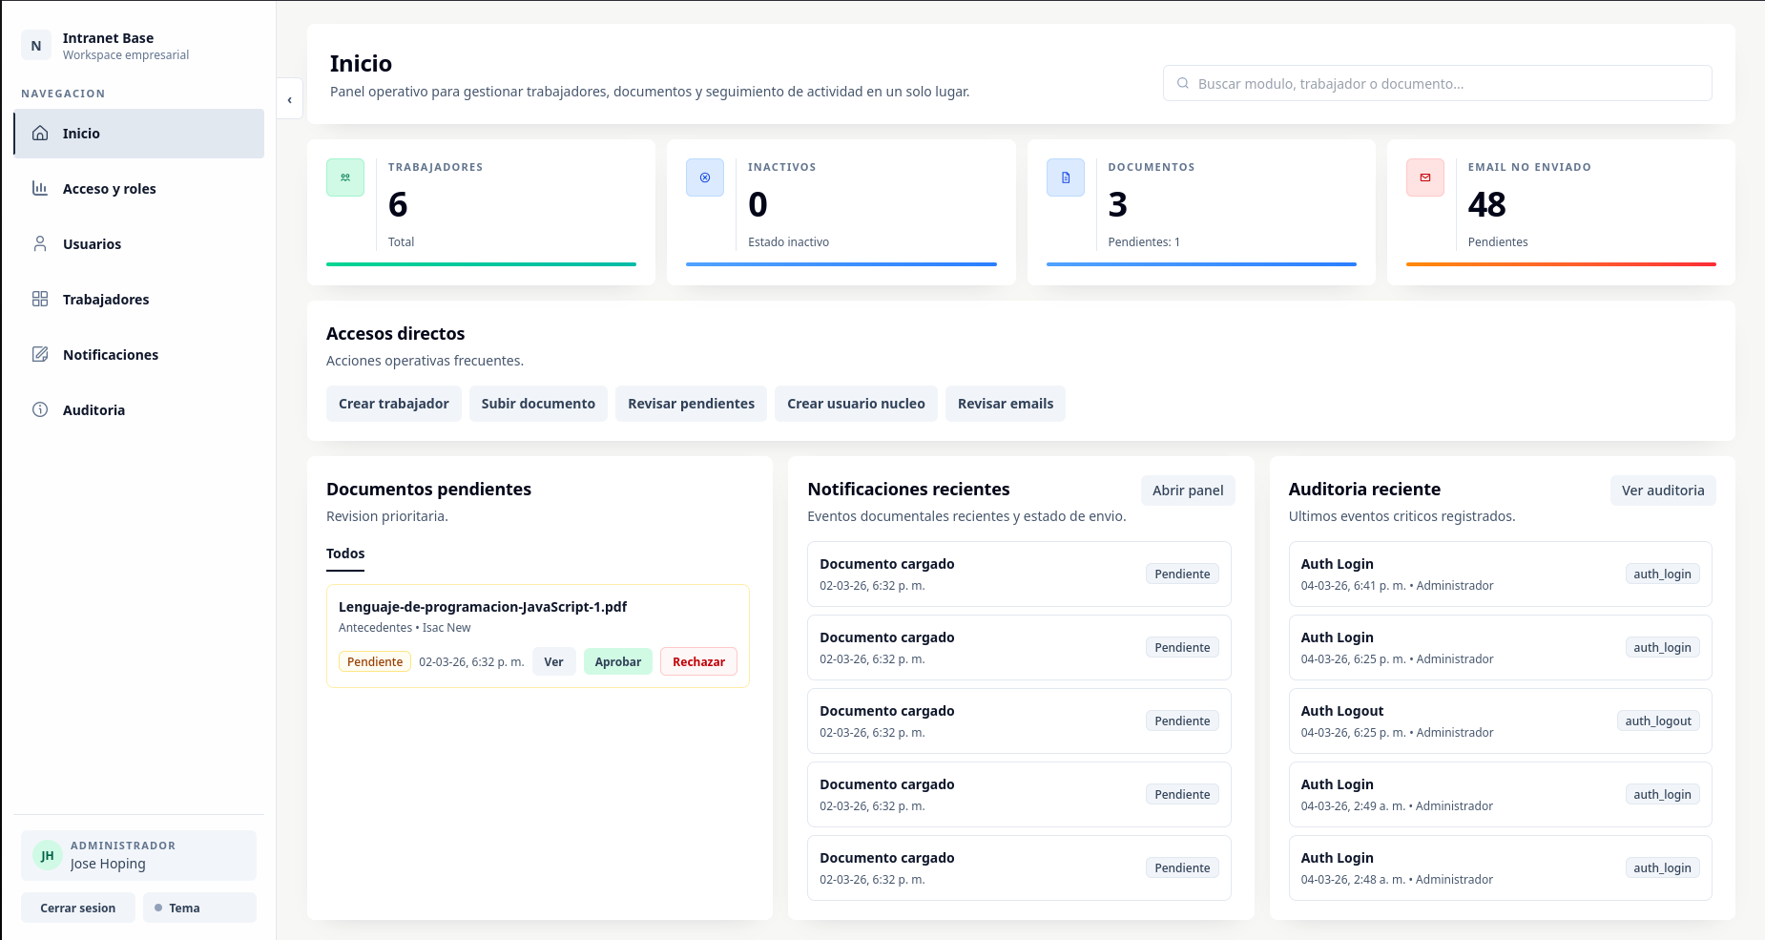
Task: Click Subir documento button
Action: coord(538,404)
